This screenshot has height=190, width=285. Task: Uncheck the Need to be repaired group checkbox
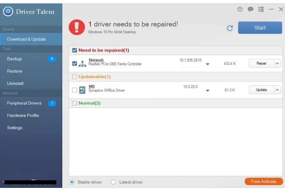click(75, 50)
